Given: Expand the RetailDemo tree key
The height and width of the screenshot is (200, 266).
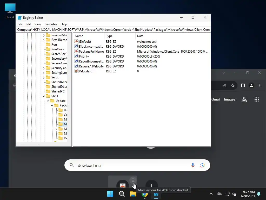Looking at the screenshot, I should coord(44,40).
